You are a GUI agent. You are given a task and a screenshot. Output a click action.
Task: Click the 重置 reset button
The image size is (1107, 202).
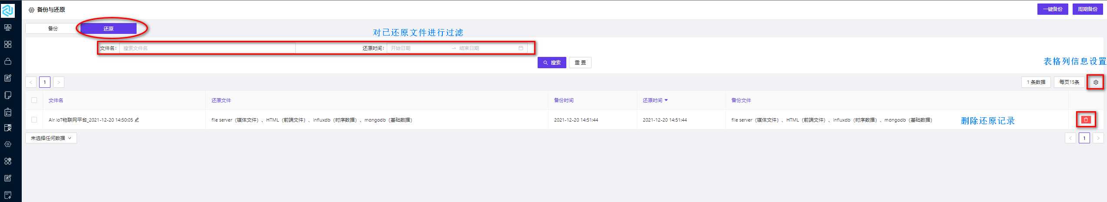(x=580, y=63)
